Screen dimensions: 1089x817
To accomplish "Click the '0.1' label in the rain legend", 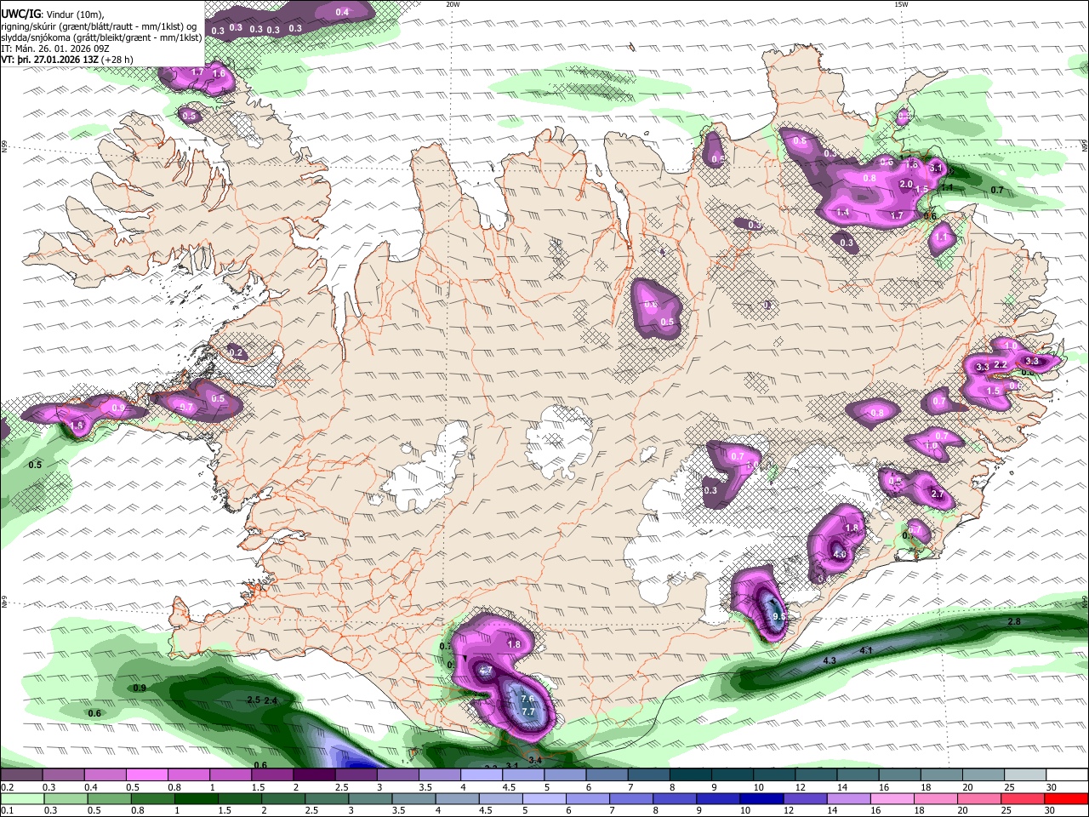I will 7,810.
